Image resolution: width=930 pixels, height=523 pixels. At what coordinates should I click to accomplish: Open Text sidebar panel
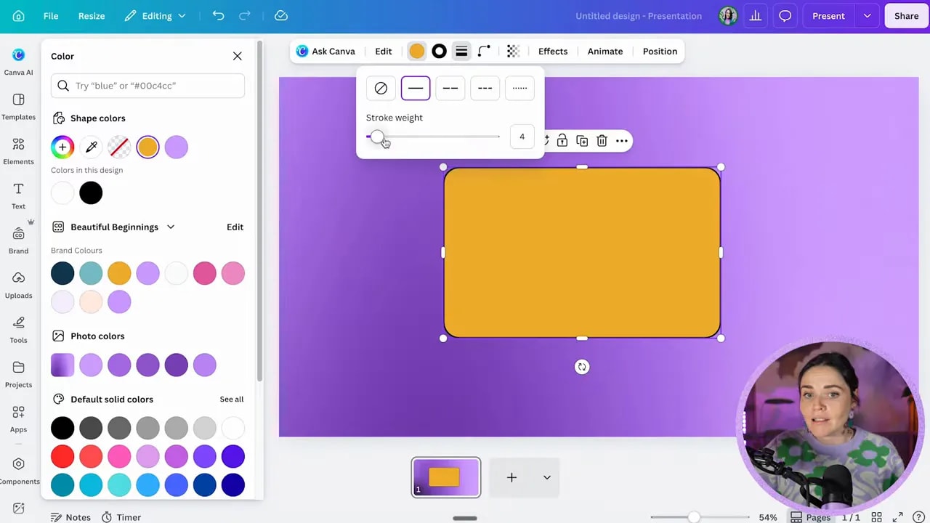pyautogui.click(x=18, y=196)
